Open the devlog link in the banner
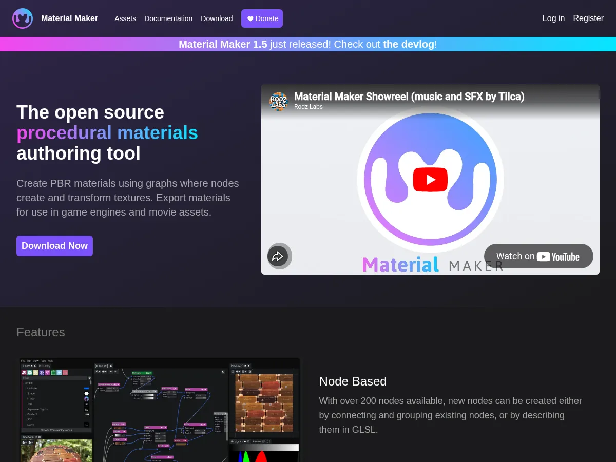Image resolution: width=616 pixels, height=462 pixels. pyautogui.click(x=409, y=44)
